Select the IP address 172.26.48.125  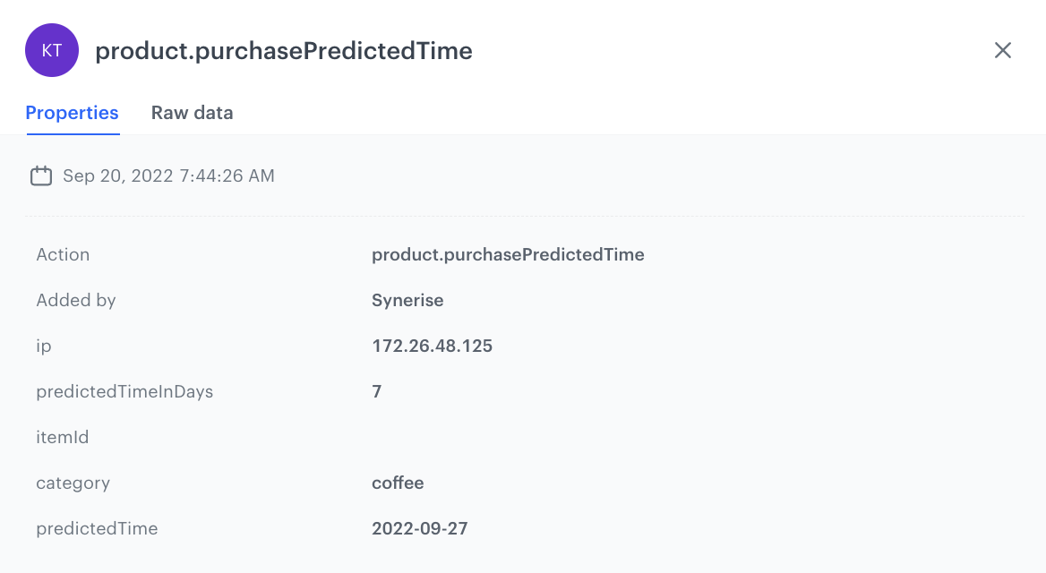(x=432, y=346)
